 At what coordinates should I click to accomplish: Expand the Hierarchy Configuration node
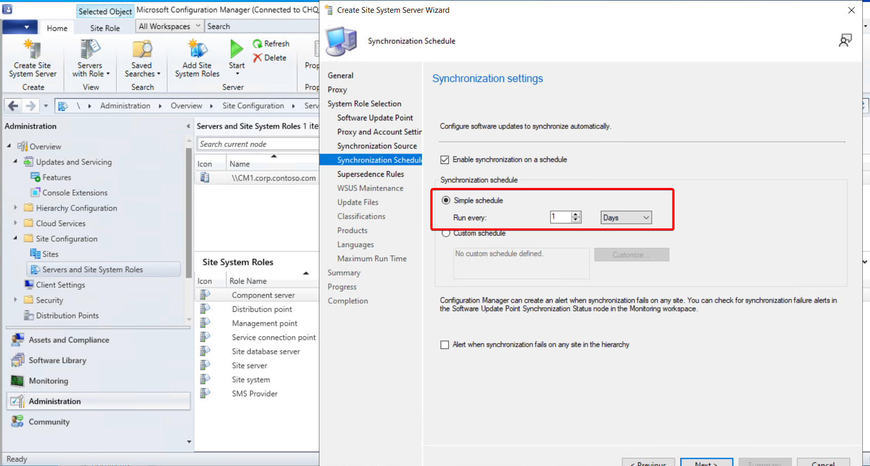(x=15, y=208)
